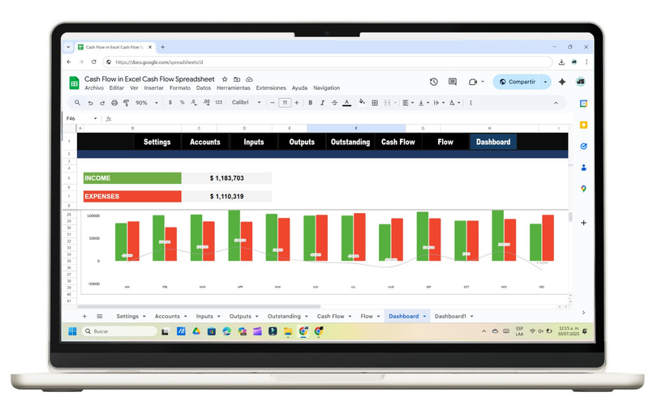Toggle strikethrough formatting

pos(334,103)
